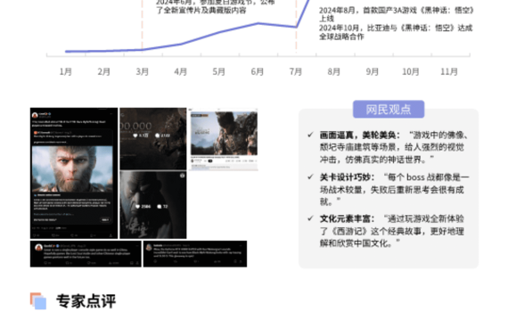Select the 8月 label on the chart axis
Screen dimensions: 508x321
tap(334, 71)
